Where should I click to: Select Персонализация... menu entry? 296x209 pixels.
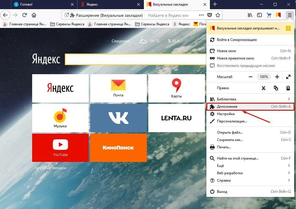250,121
